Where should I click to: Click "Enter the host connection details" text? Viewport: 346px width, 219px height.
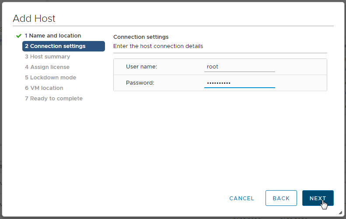[158, 46]
